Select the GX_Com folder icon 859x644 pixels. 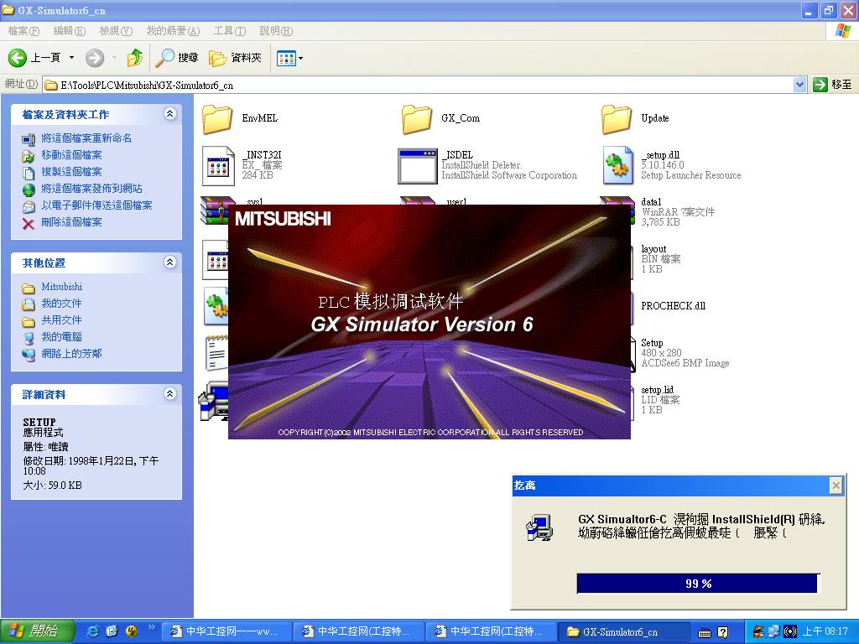click(x=417, y=119)
